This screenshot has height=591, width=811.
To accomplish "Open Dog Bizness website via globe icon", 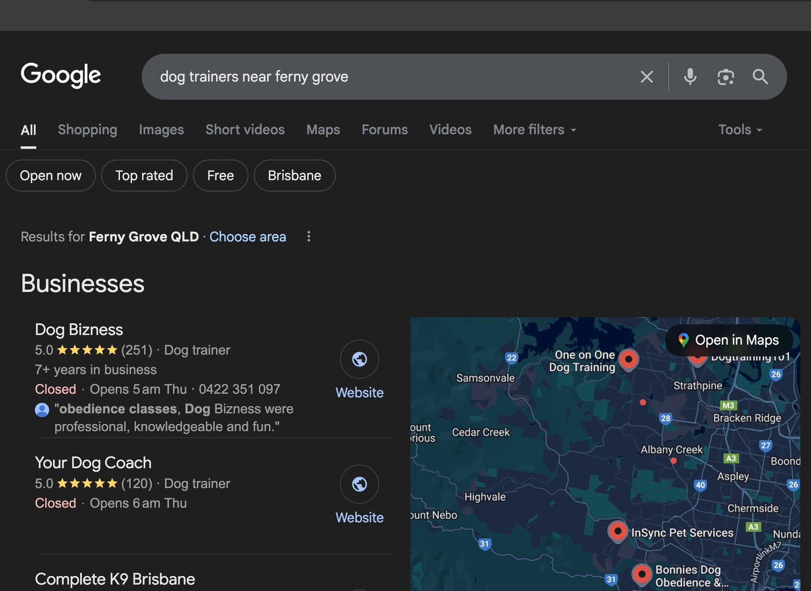I will (x=359, y=359).
